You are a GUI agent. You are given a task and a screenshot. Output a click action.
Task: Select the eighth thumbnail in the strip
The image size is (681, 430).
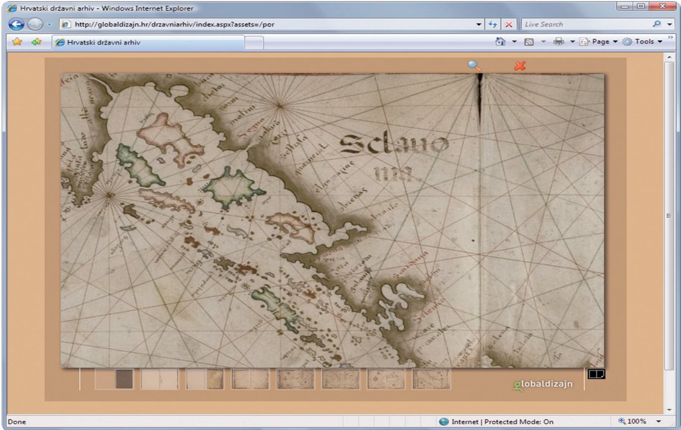coord(431,379)
